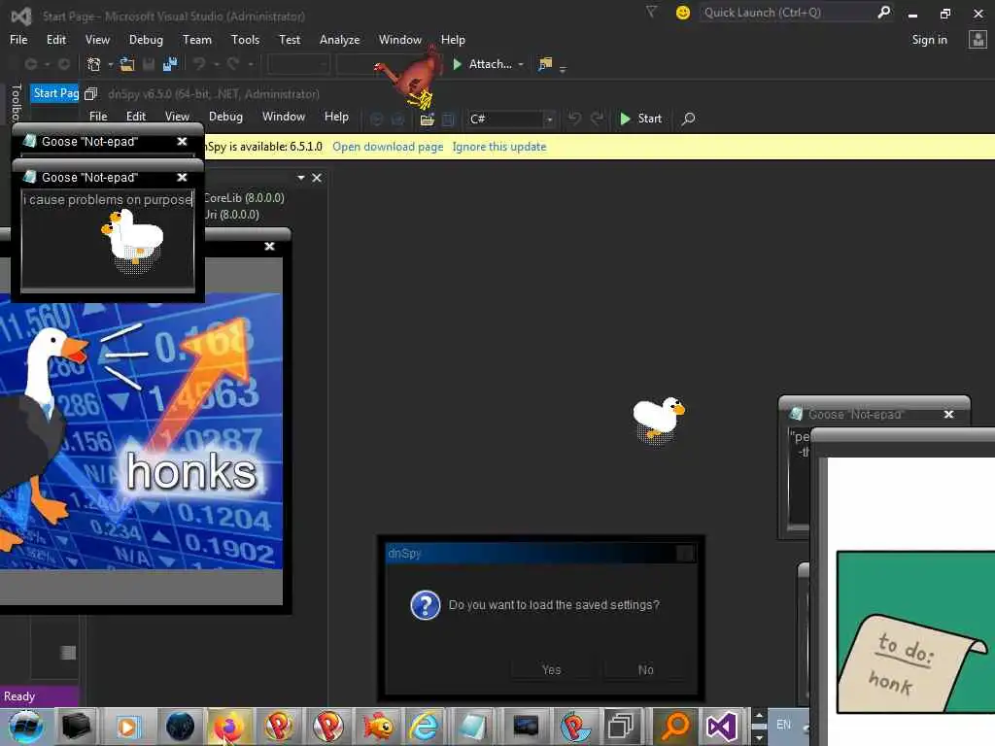This screenshot has height=746, width=995.
Task: Open the Visual Studio Analyze menu
Action: pyautogui.click(x=339, y=39)
